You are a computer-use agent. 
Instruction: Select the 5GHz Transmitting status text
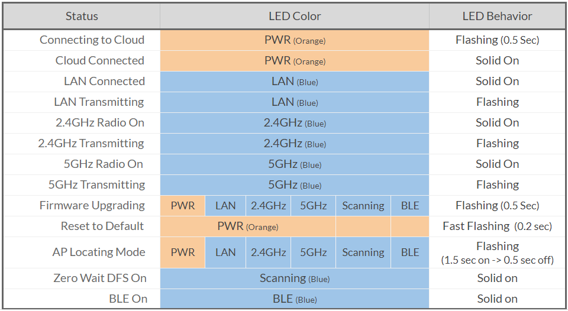96,184
